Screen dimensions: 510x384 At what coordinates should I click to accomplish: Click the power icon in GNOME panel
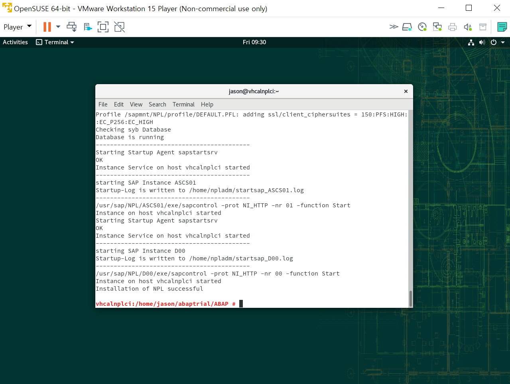click(x=494, y=42)
